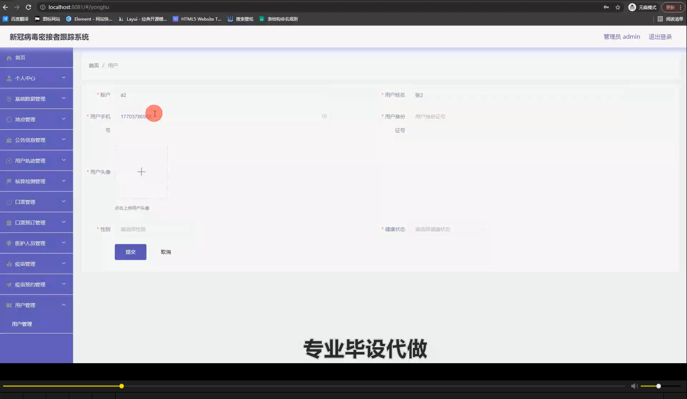The width and height of the screenshot is (687, 399).
Task: Click the browser forward arrow
Action: click(x=17, y=7)
